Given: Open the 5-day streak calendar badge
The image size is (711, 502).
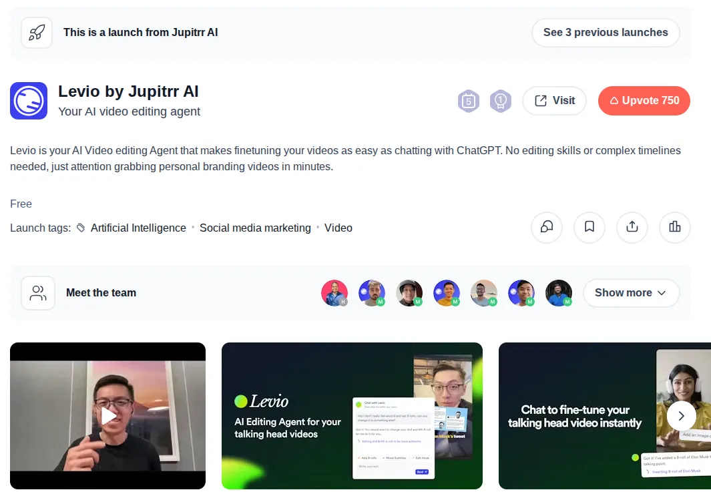Looking at the screenshot, I should tap(468, 101).
